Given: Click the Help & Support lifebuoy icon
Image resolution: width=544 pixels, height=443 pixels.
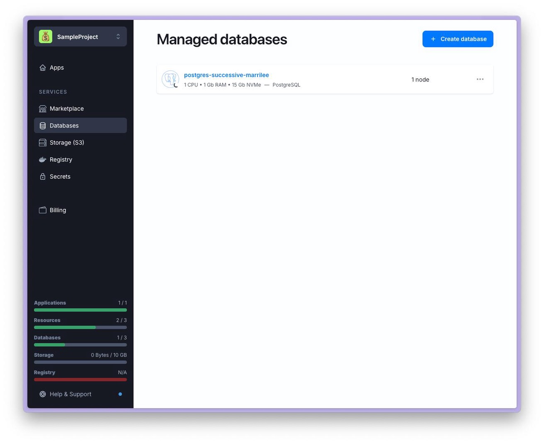Looking at the screenshot, I should coord(43,394).
